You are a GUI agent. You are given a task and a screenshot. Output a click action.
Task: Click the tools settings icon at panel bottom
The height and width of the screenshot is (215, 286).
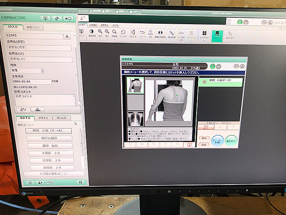(80, 182)
